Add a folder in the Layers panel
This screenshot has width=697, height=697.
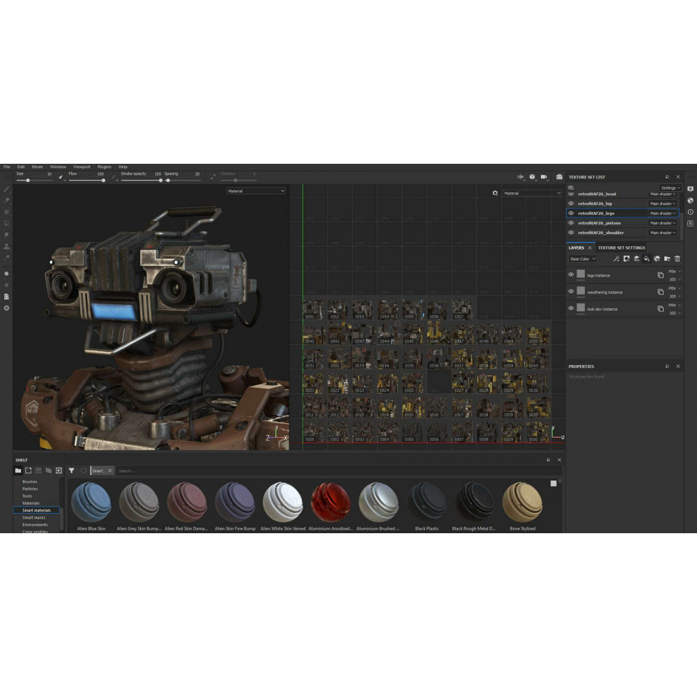click(666, 259)
